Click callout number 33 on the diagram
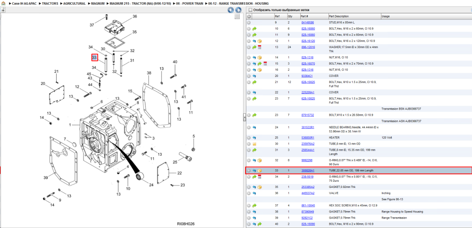The height and width of the screenshot is (228, 472). click(x=94, y=57)
